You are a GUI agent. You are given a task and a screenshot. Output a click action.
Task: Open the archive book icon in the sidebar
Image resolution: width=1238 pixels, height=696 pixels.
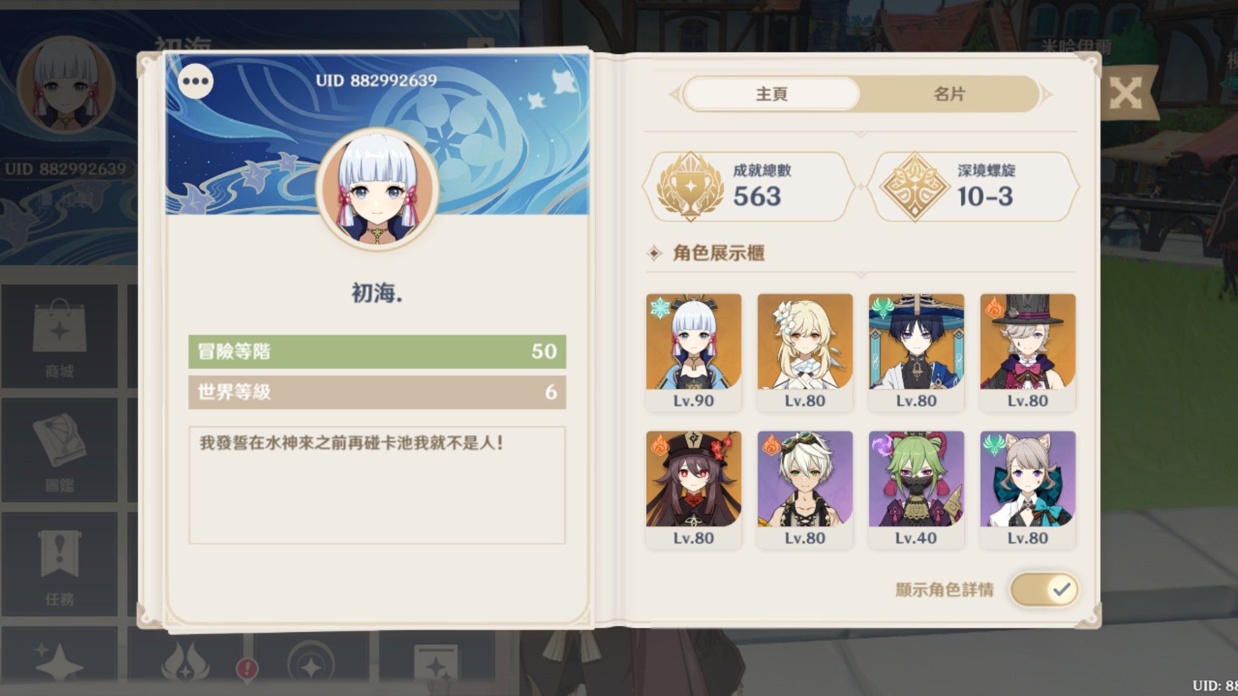(x=59, y=445)
